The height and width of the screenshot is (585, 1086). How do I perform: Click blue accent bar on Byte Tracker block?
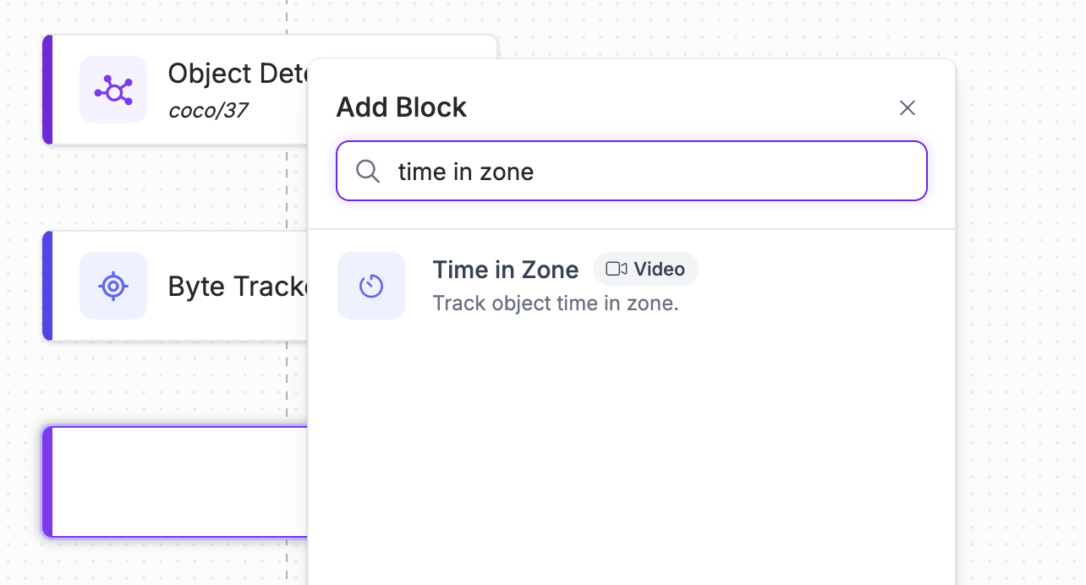tap(47, 286)
